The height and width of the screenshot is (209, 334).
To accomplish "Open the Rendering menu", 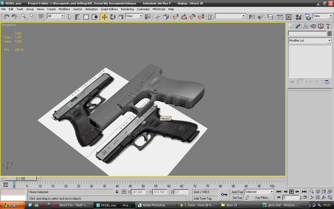I will [127, 9].
